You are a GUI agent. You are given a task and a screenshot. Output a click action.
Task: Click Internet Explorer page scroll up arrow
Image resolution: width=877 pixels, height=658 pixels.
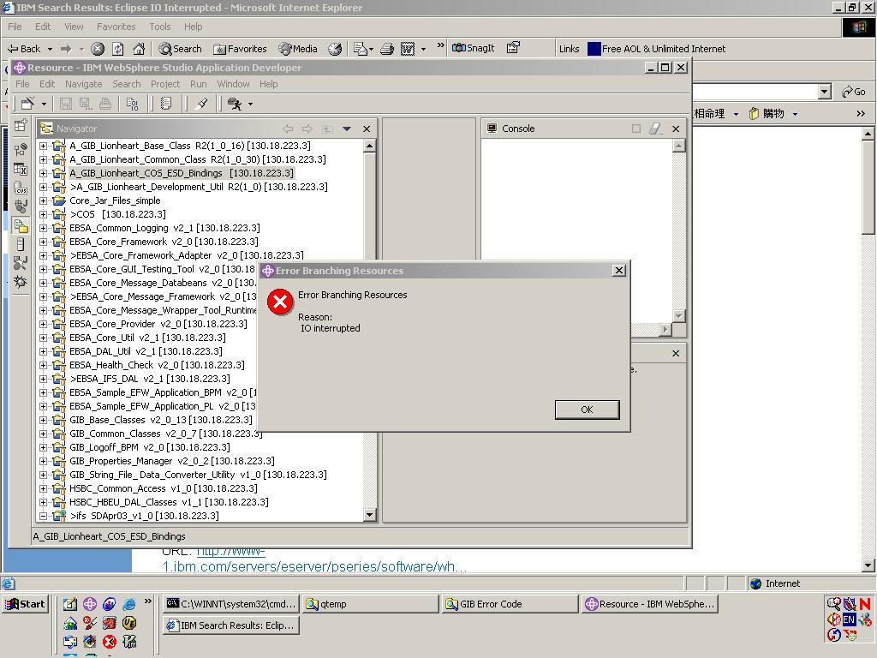click(868, 133)
